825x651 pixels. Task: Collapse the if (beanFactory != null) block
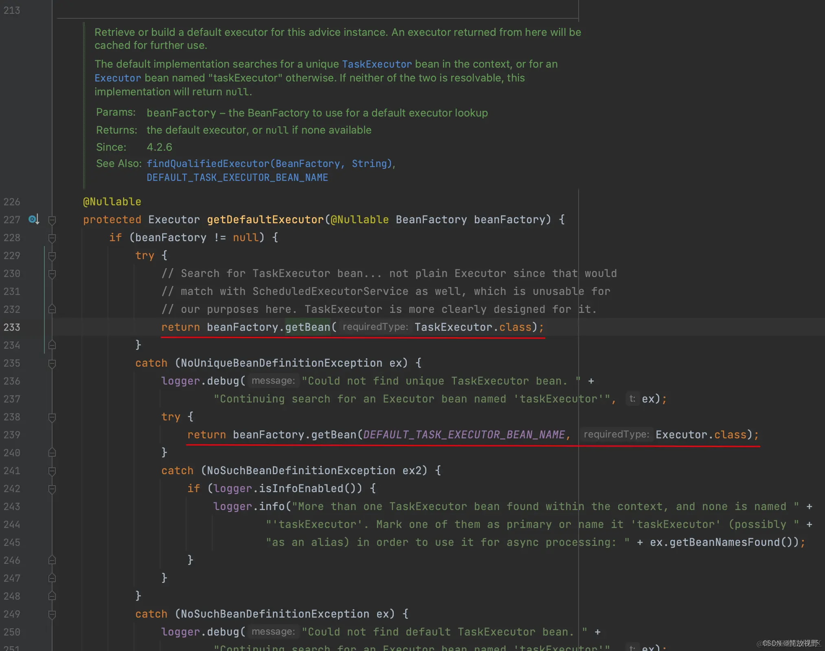coord(52,238)
